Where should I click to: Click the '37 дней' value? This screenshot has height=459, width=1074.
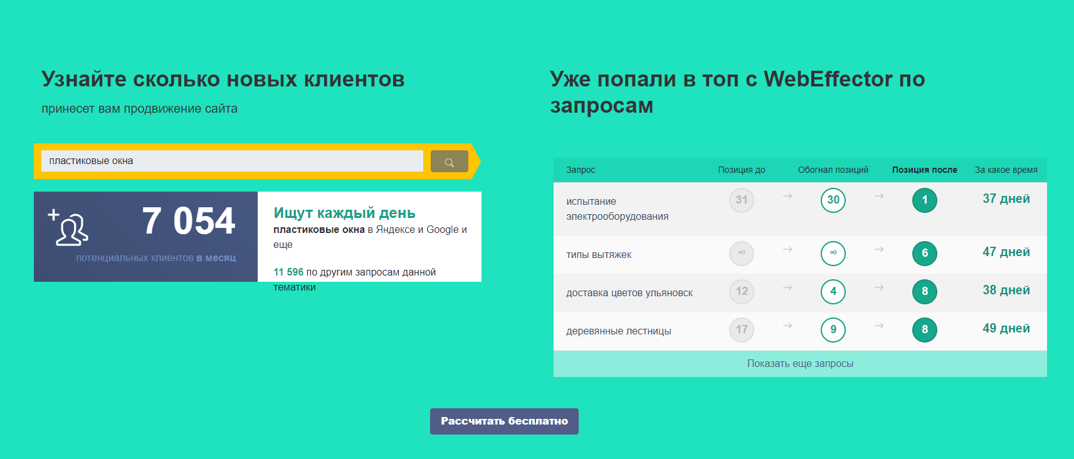(x=1006, y=199)
